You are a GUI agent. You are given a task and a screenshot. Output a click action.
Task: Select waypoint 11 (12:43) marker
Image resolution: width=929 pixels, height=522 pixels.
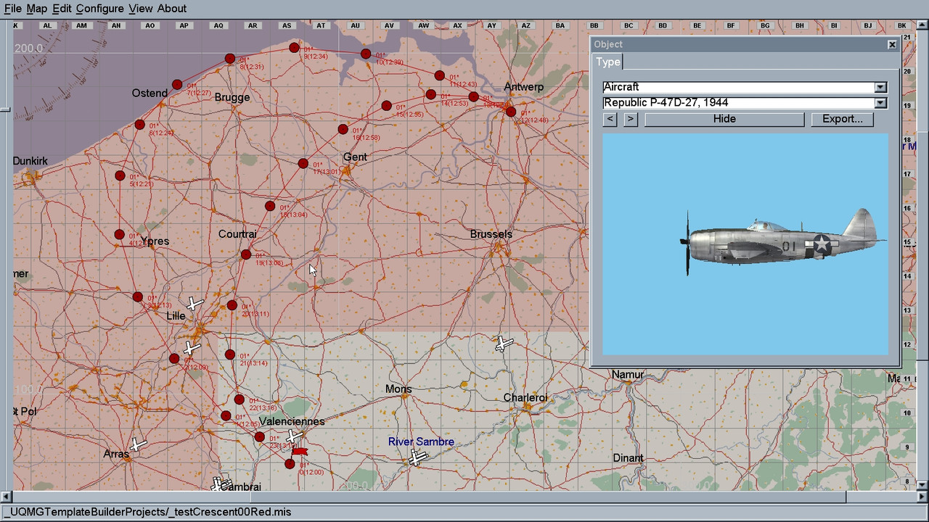click(439, 76)
